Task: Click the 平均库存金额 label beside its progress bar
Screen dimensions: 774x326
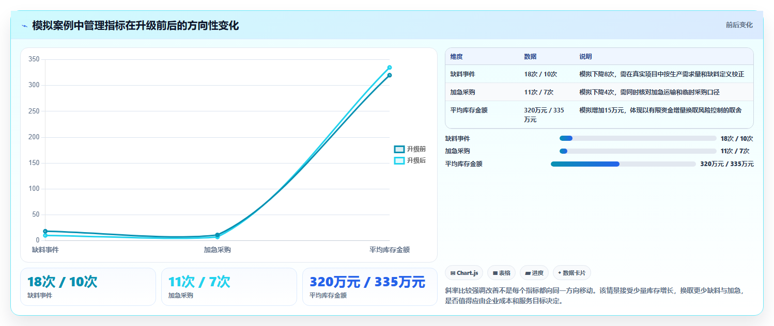Action: pyautogui.click(x=464, y=164)
